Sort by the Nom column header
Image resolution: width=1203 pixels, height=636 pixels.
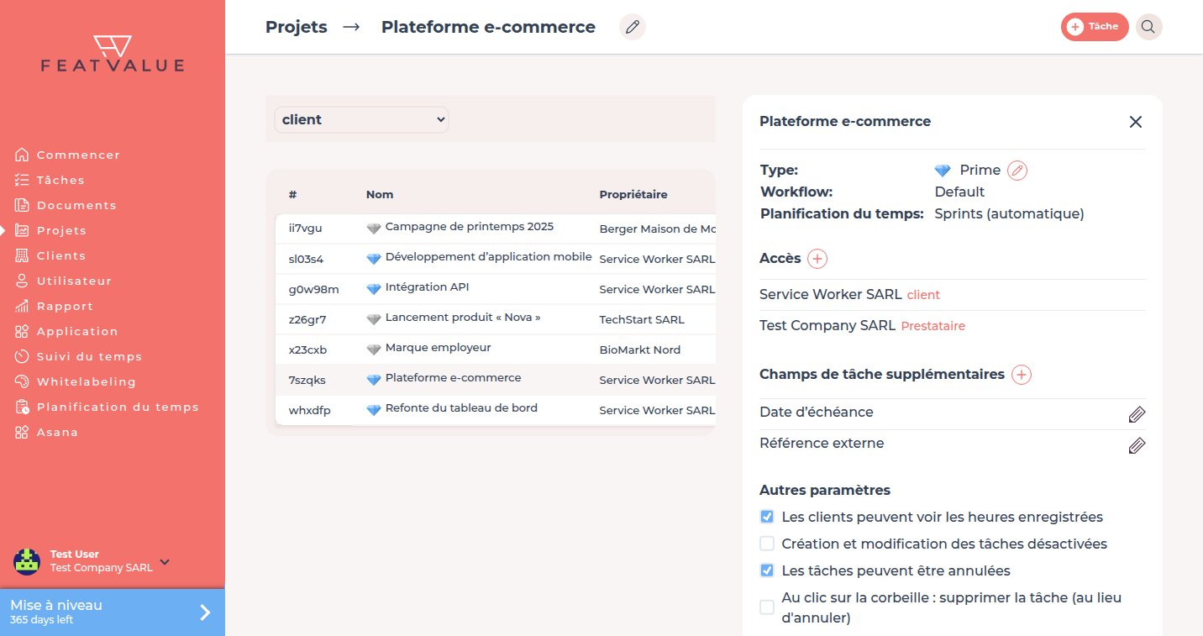click(x=380, y=194)
